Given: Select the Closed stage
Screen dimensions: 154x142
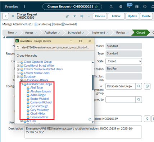Looking at the screenshot, I should (x=140, y=33).
